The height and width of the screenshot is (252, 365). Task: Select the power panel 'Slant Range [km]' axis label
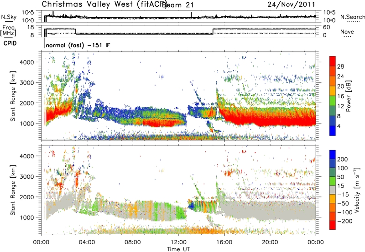pos(13,96)
